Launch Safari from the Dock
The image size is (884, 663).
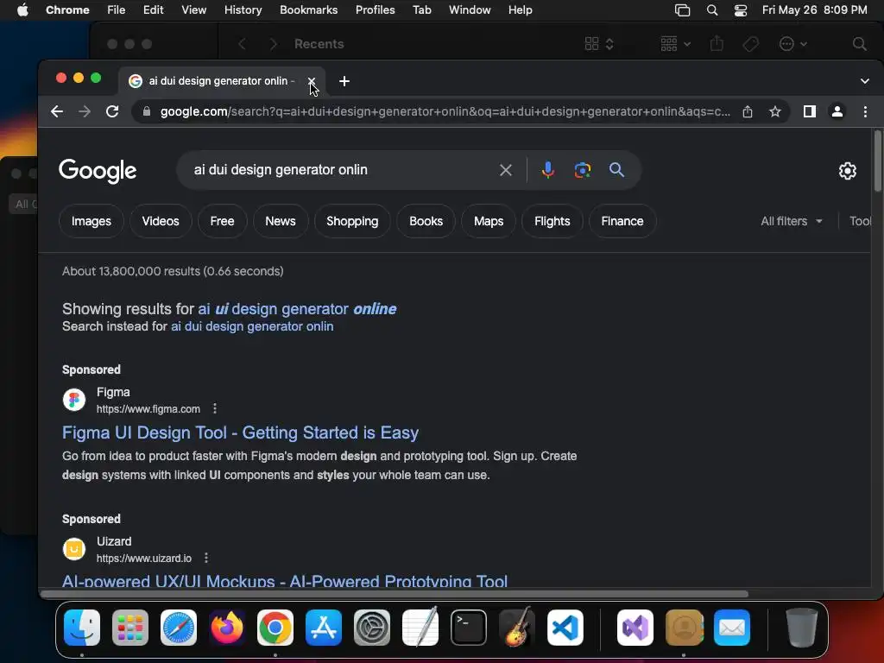point(179,628)
